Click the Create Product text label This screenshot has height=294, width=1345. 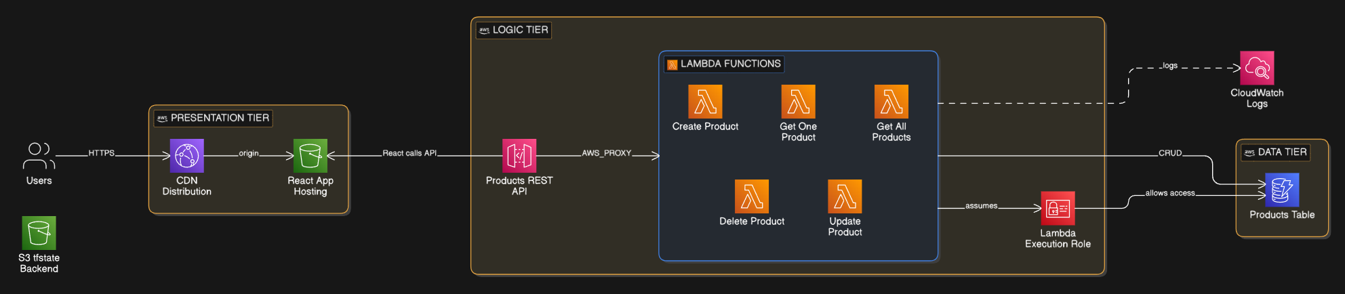(705, 126)
